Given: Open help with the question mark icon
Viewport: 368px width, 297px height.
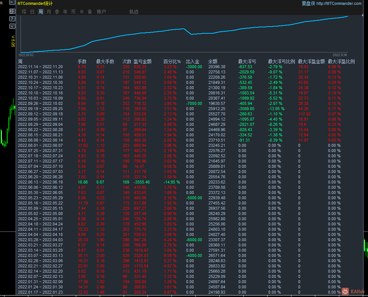Looking at the screenshot, I should pyautogui.click(x=12, y=19).
